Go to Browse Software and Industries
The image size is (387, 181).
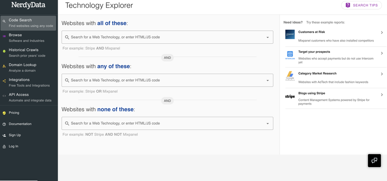(x=28, y=38)
